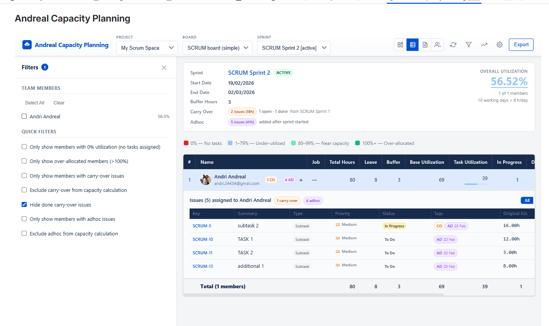Open issue SCRUM-5 link
This screenshot has height=326, width=549.
click(202, 225)
